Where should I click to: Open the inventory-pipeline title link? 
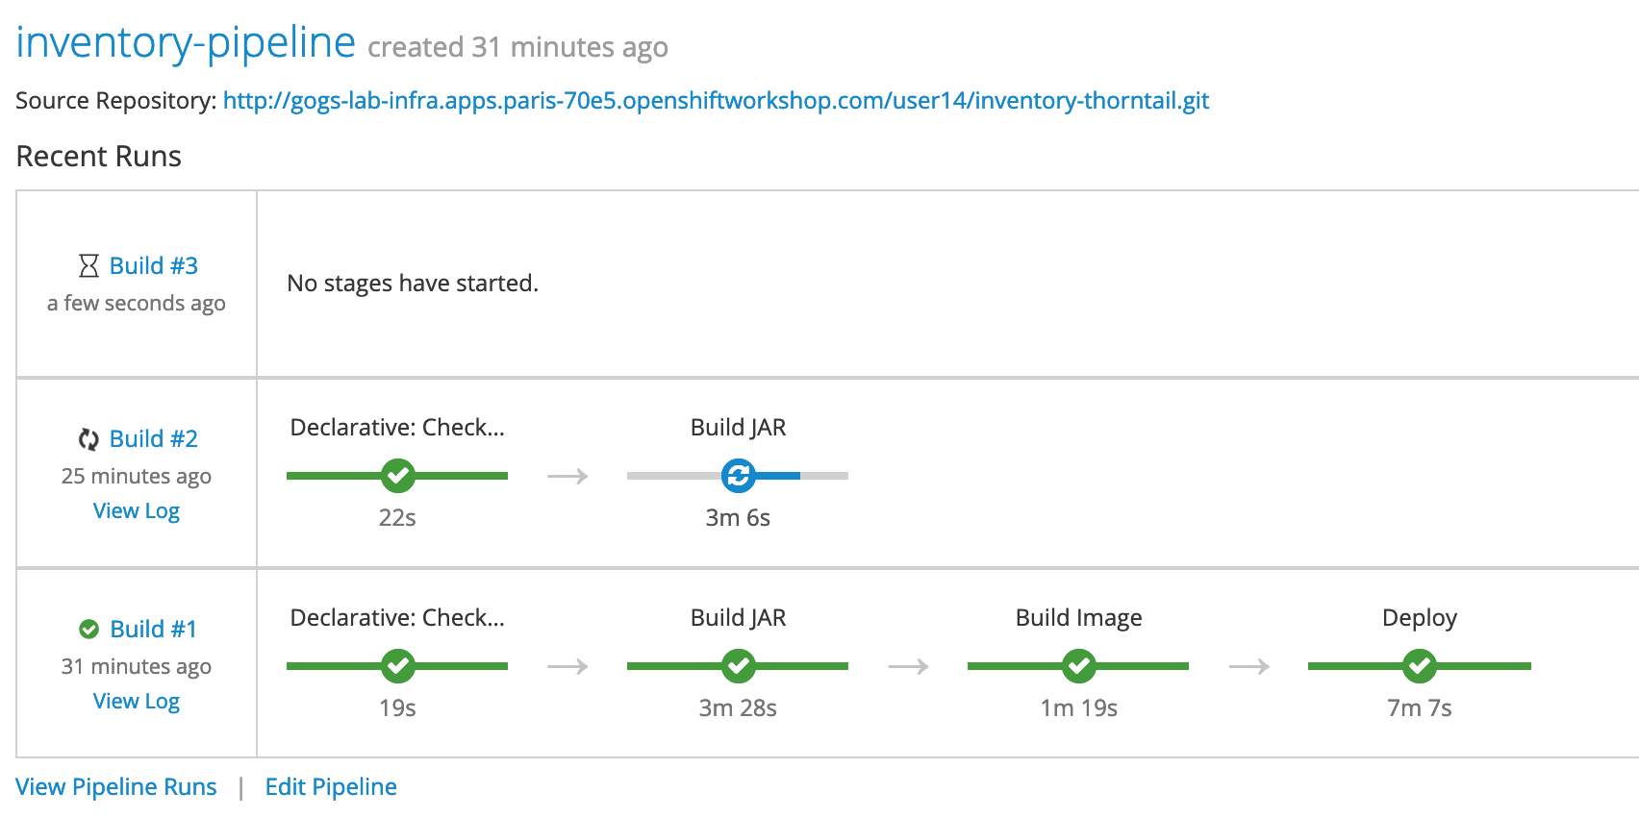(186, 42)
